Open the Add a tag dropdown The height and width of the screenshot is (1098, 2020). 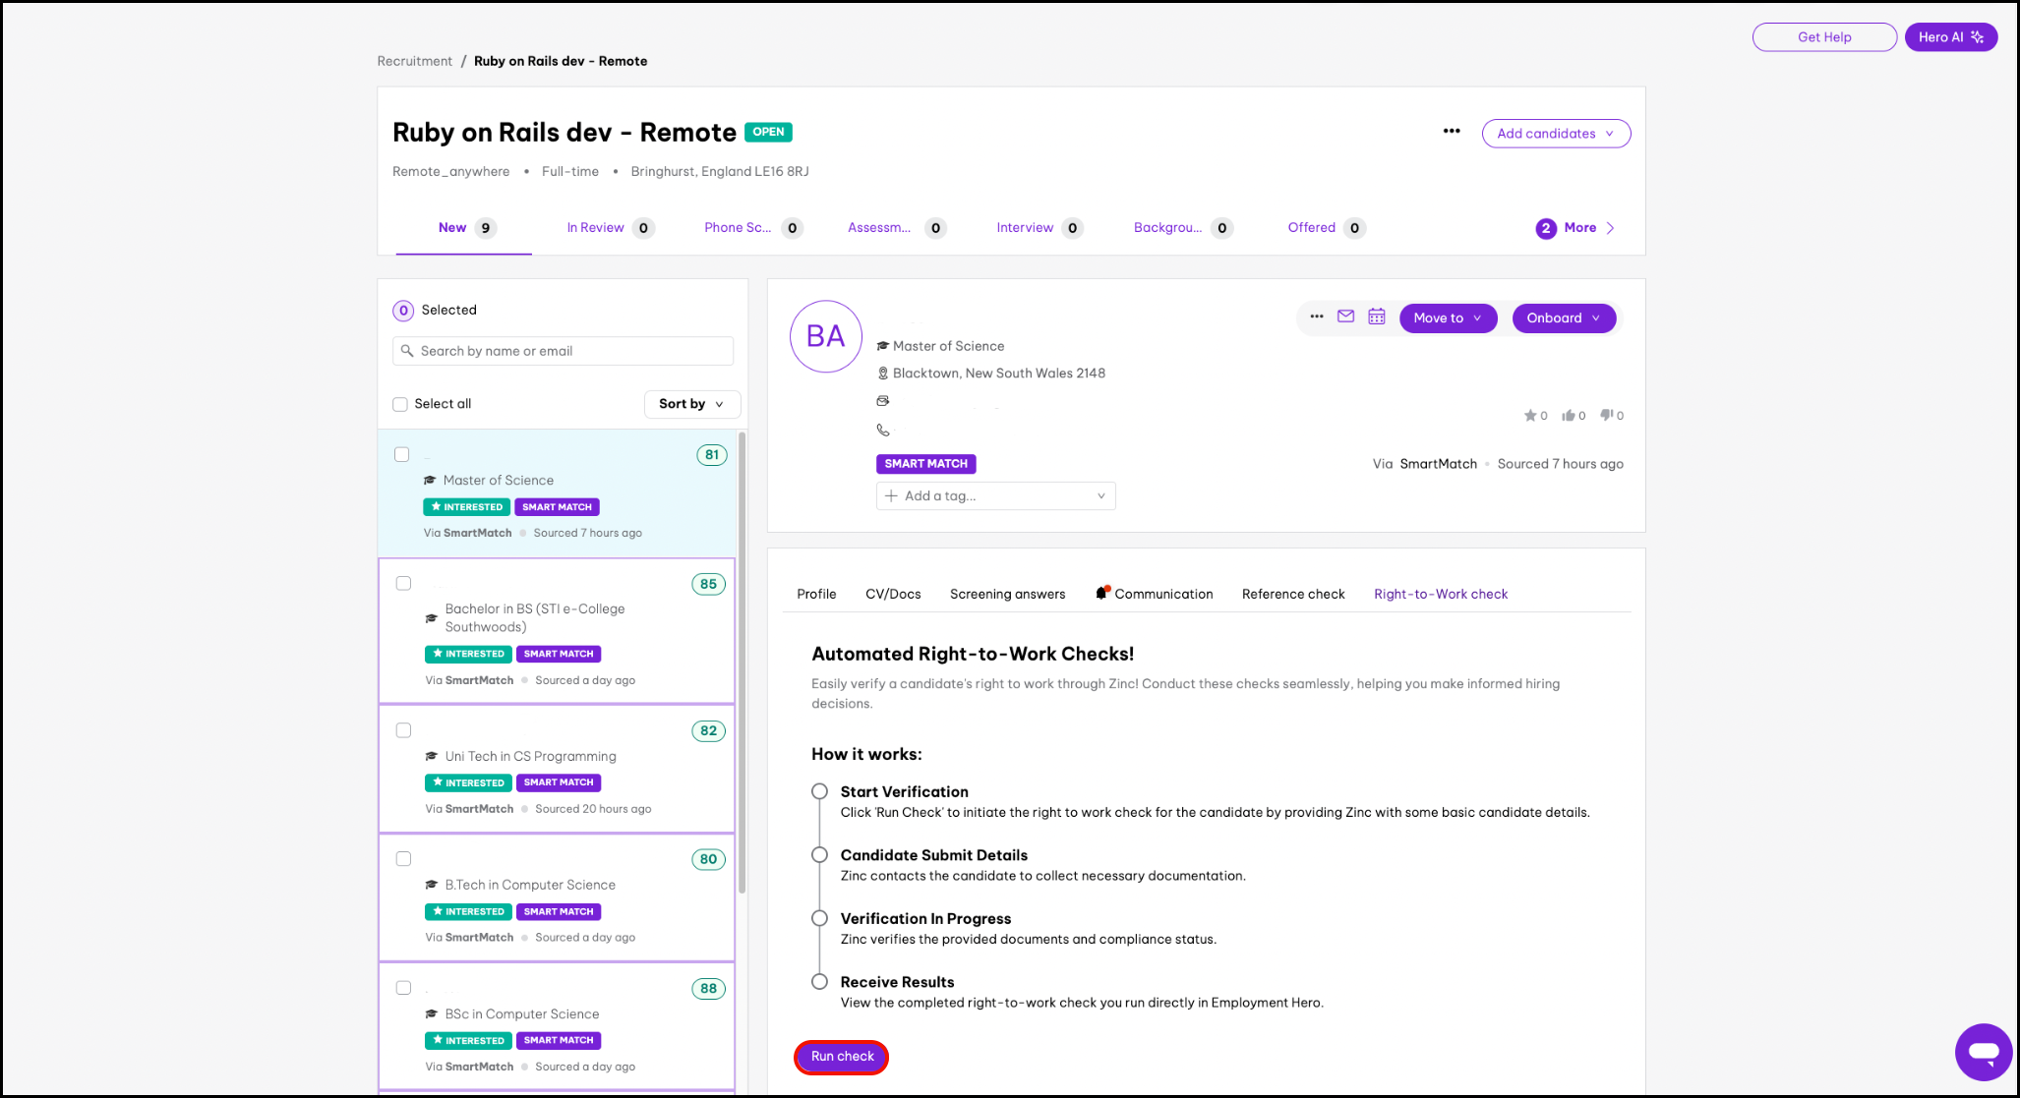995,495
